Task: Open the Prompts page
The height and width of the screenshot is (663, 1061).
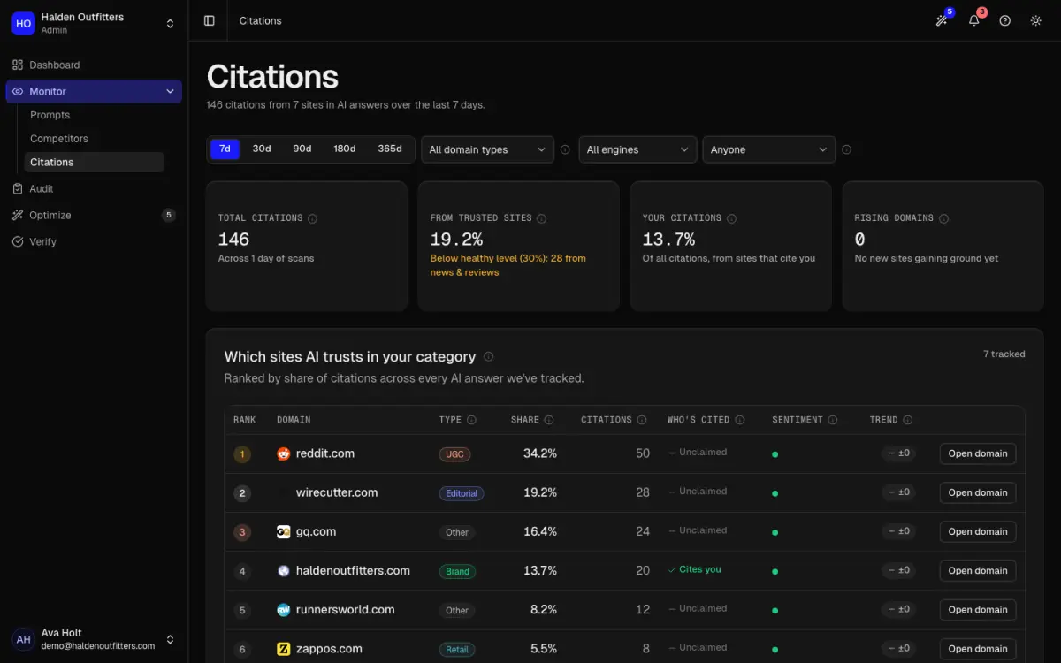Action: click(x=94, y=115)
